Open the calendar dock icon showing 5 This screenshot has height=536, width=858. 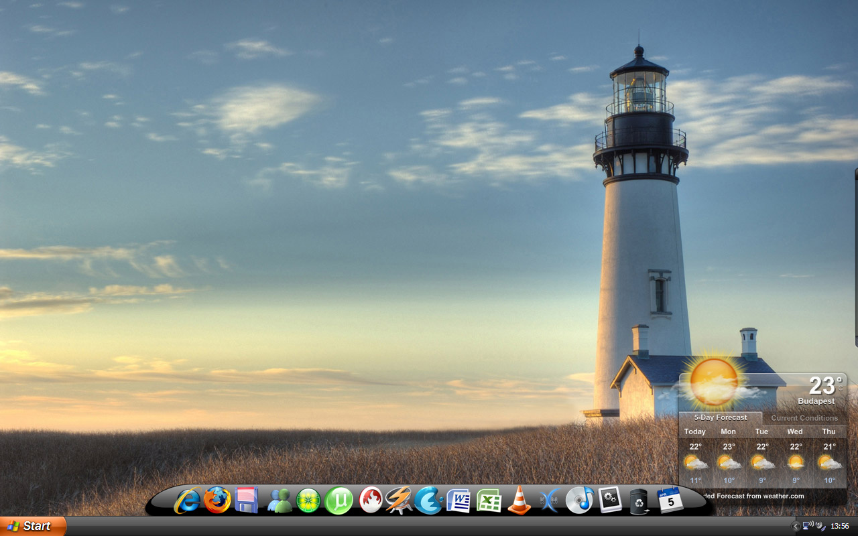(670, 500)
